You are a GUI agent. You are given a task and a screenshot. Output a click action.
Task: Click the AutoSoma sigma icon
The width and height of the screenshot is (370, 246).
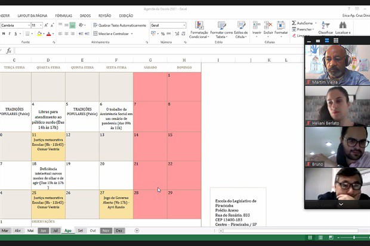tap(294, 23)
